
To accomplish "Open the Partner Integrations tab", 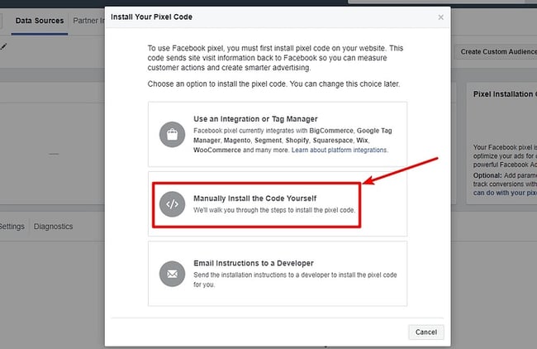I will click(89, 21).
